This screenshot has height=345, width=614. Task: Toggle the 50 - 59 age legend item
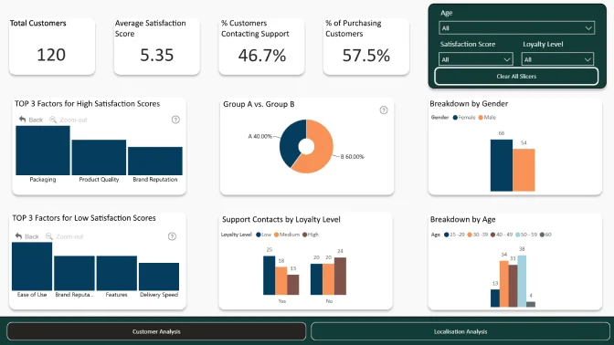[x=526, y=235]
